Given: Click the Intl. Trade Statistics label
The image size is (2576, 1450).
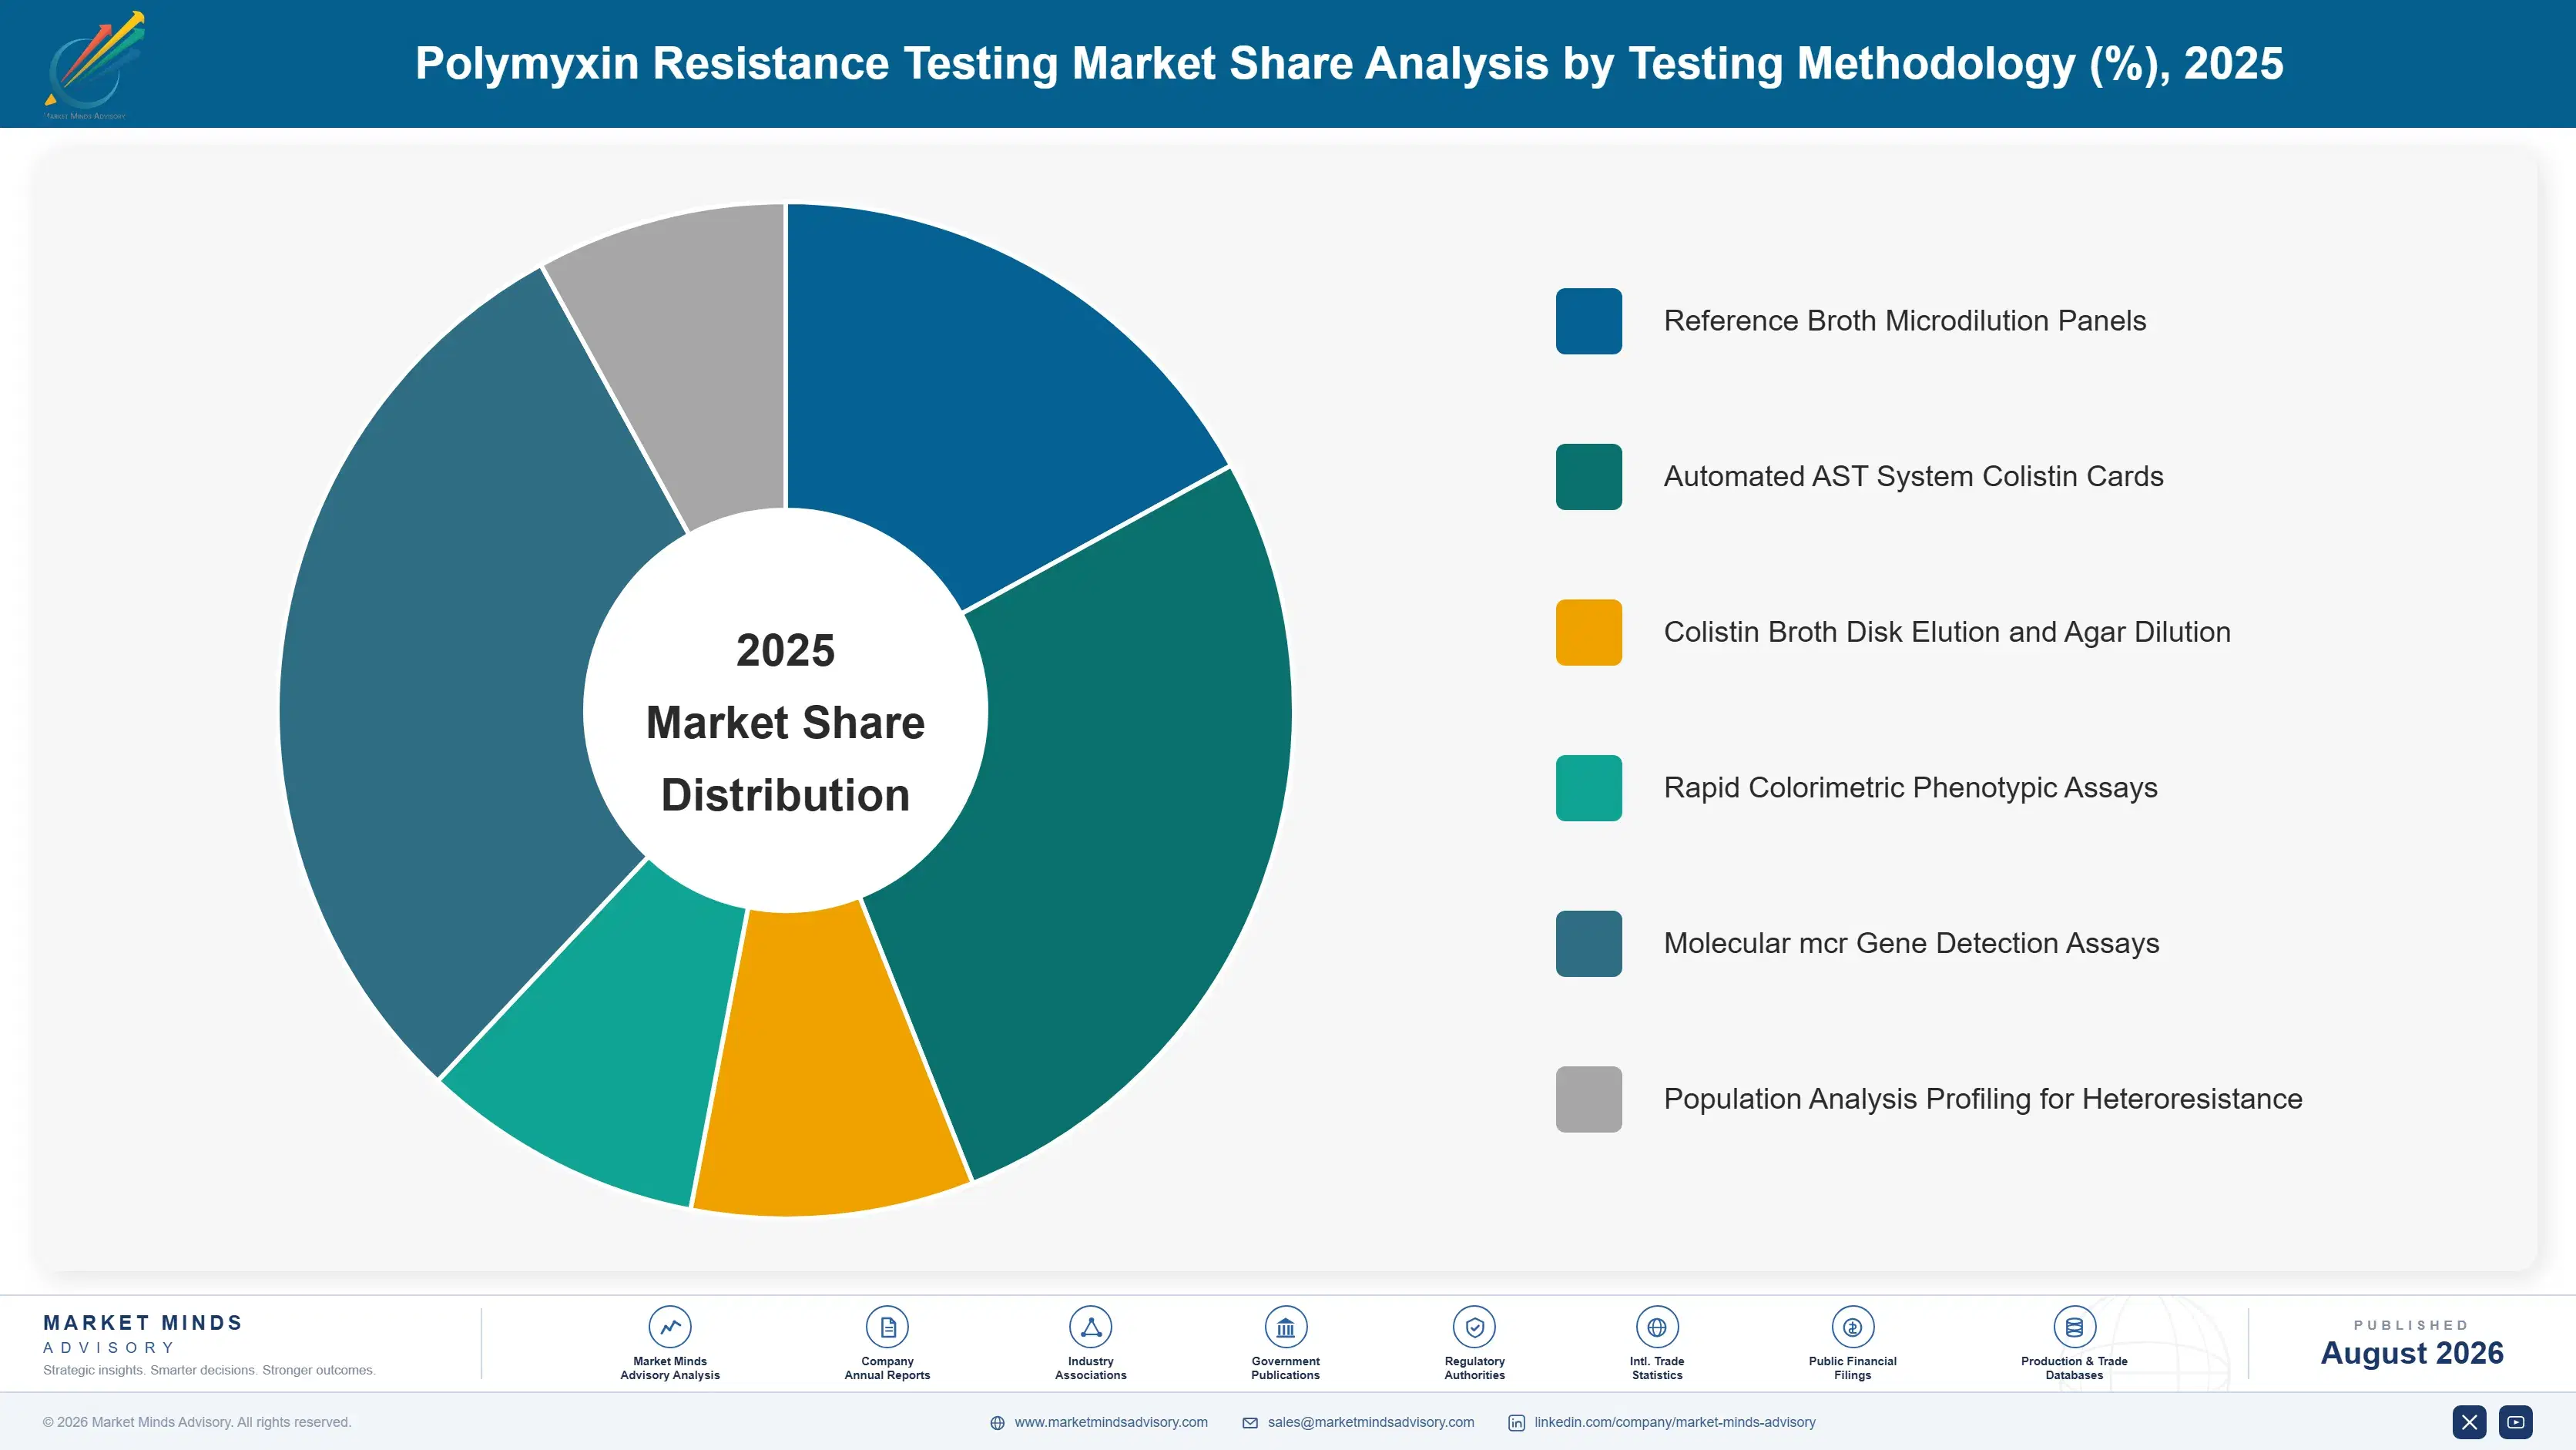Looking at the screenshot, I should coord(1657,1368).
